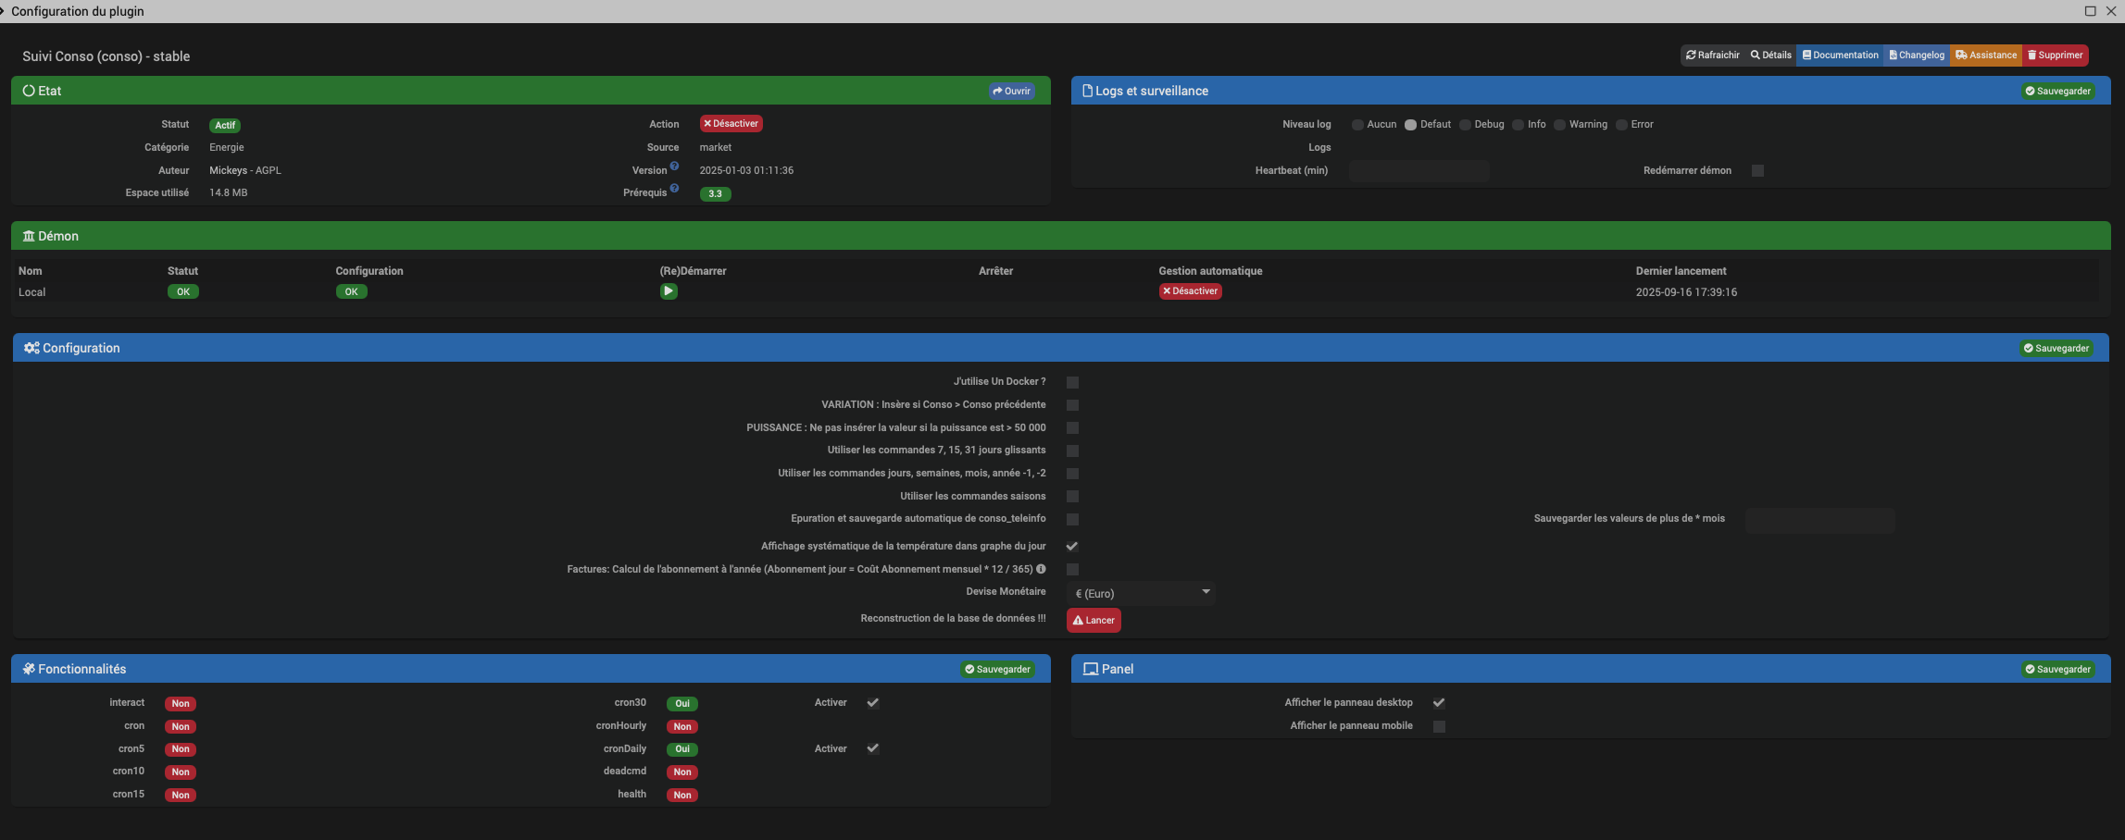Open the Devise Monétaire dropdown
2125x840 pixels.
point(1141,593)
